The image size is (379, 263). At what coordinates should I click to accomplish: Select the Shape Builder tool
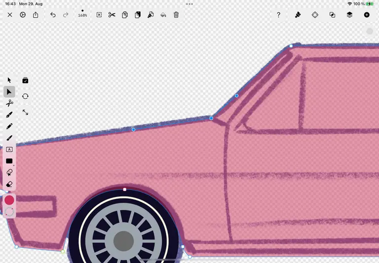[x=9, y=172]
